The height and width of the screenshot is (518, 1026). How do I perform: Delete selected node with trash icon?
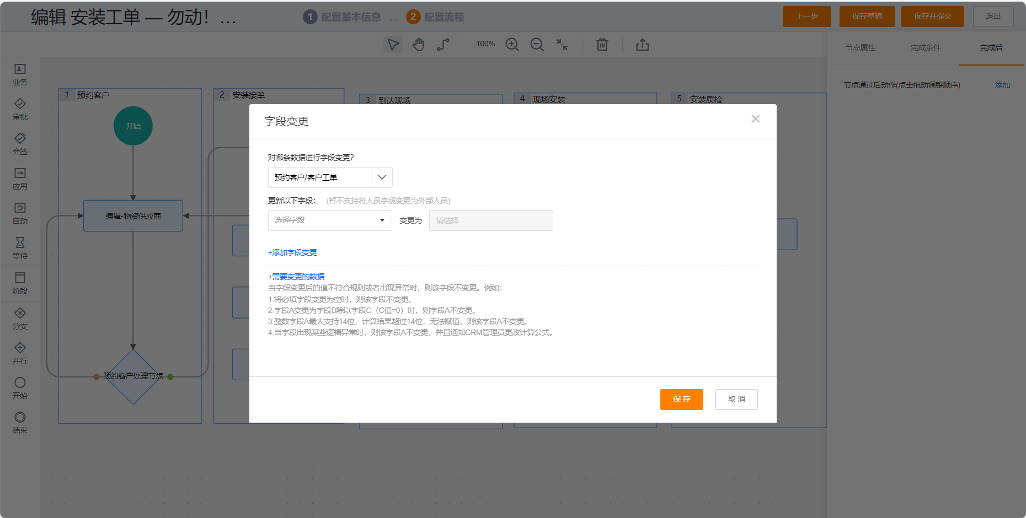tap(602, 45)
